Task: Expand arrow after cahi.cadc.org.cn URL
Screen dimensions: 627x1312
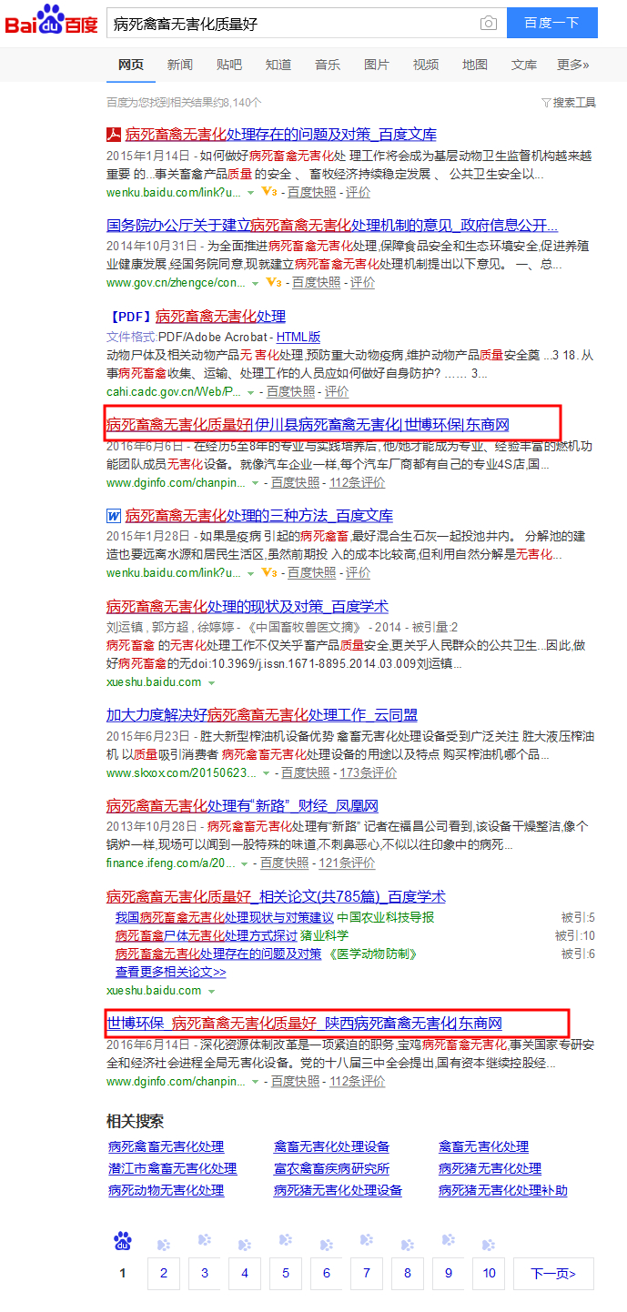Action: click(x=251, y=392)
